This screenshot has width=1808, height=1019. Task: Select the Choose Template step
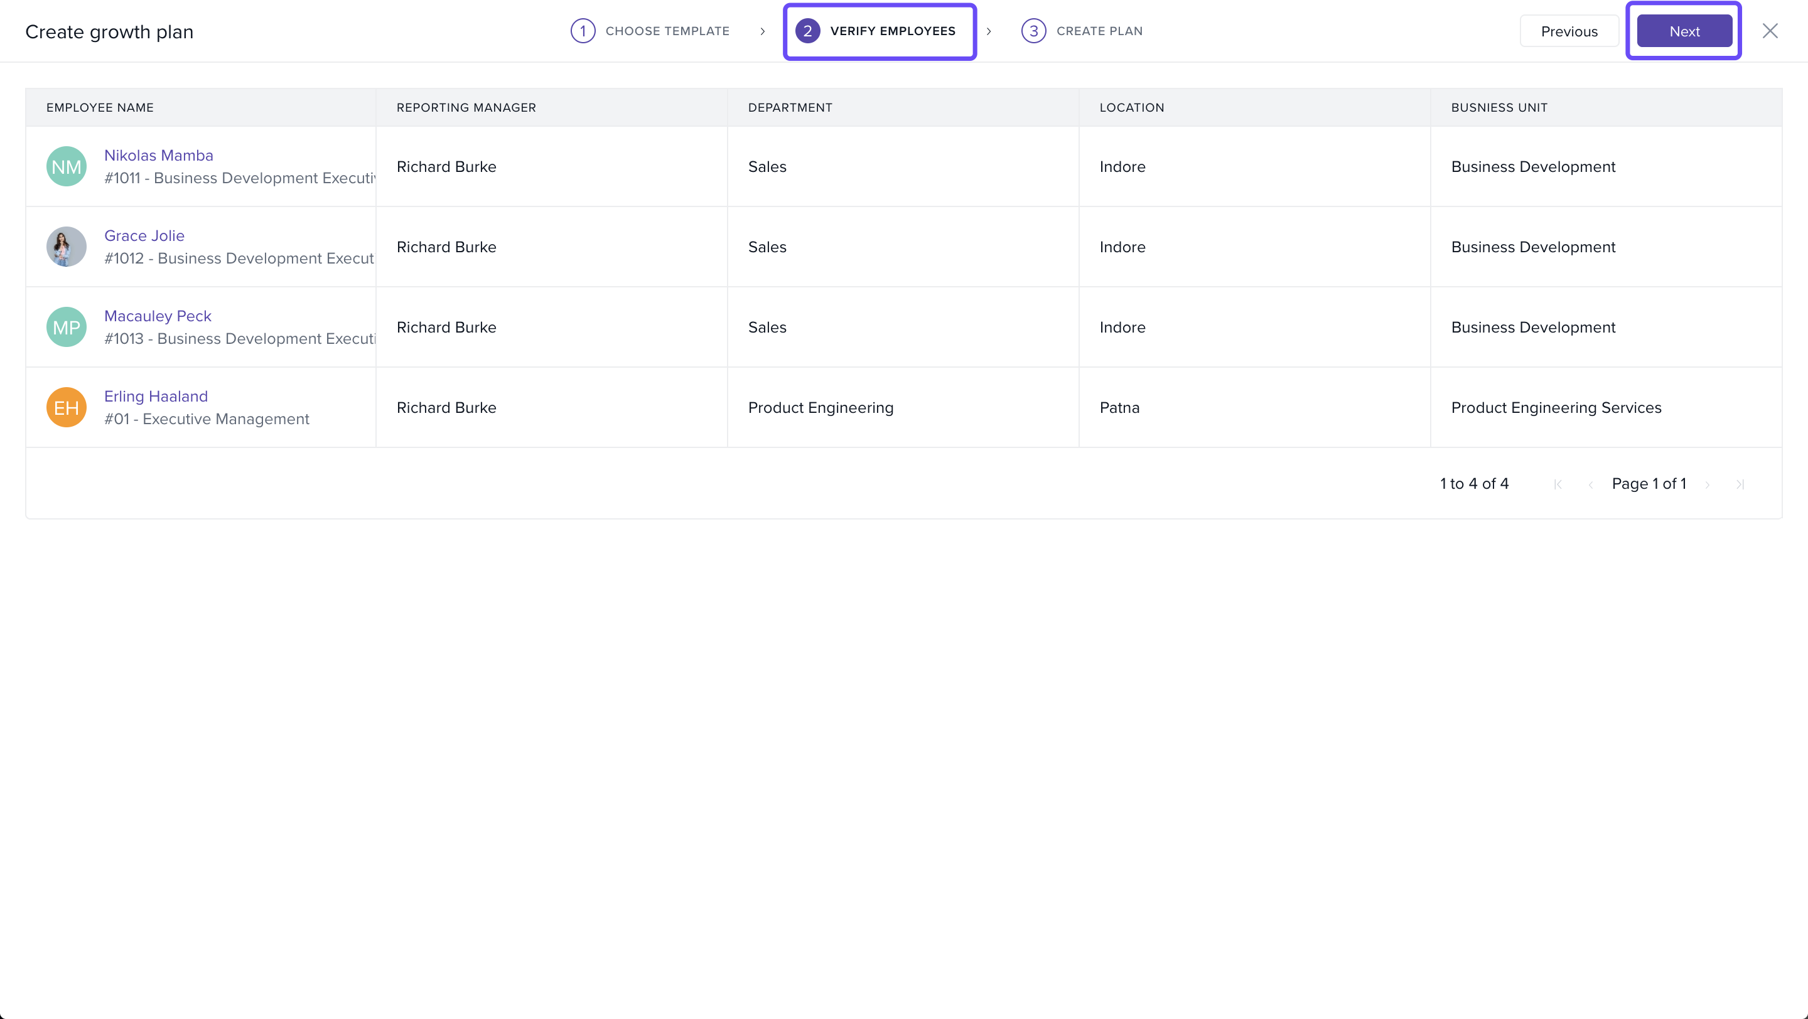650,31
